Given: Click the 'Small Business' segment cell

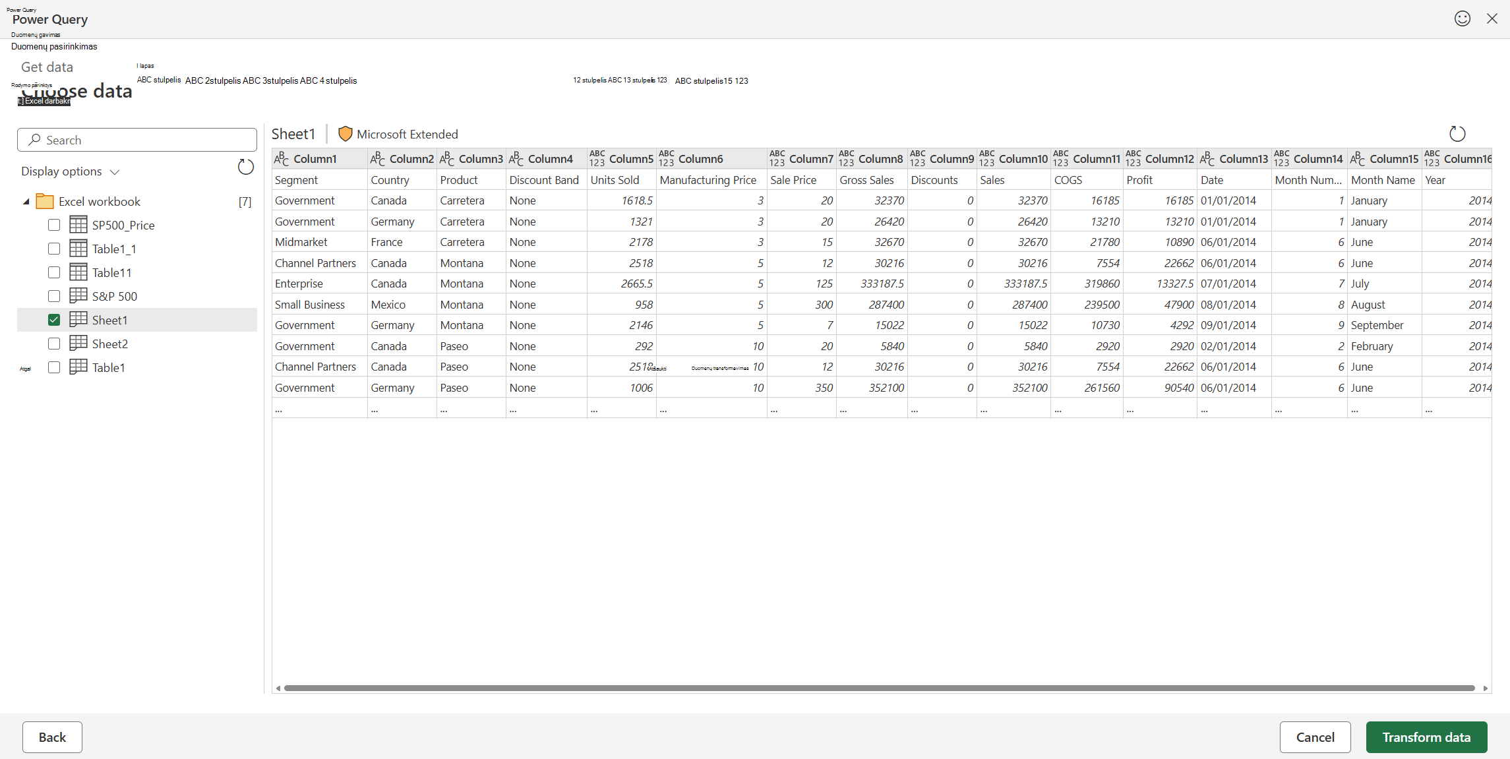Looking at the screenshot, I should [320, 305].
